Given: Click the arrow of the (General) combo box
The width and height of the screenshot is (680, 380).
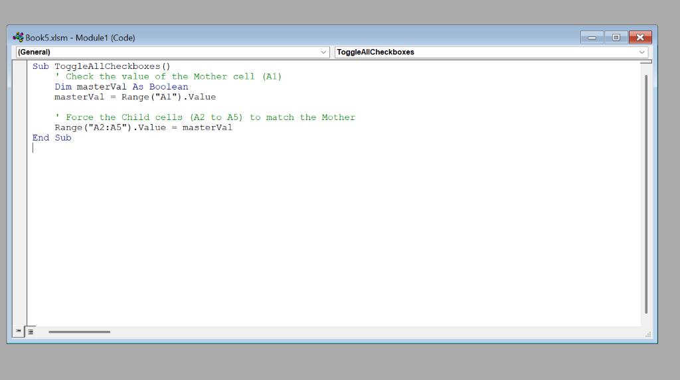Looking at the screenshot, I should pos(323,52).
